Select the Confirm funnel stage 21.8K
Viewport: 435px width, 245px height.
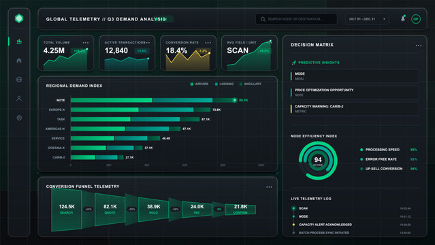[240, 210]
